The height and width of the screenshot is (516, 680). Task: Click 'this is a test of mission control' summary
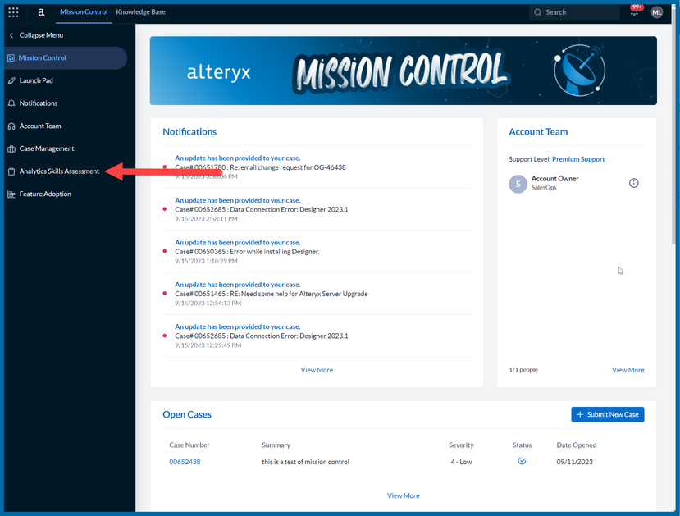tap(305, 462)
